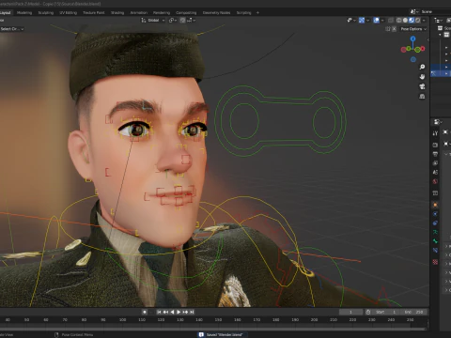Open the snapping options dropdown
451x338 pixels.
click(192, 20)
